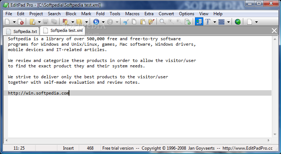Click the stacked bars text layout icon
The height and width of the screenshot is (154, 281).
221,22
